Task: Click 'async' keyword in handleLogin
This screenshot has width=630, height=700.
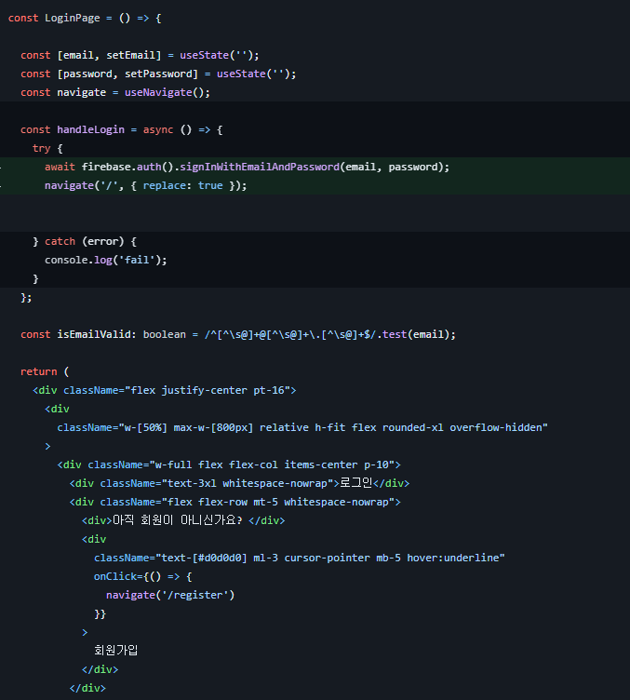Action: pos(158,130)
